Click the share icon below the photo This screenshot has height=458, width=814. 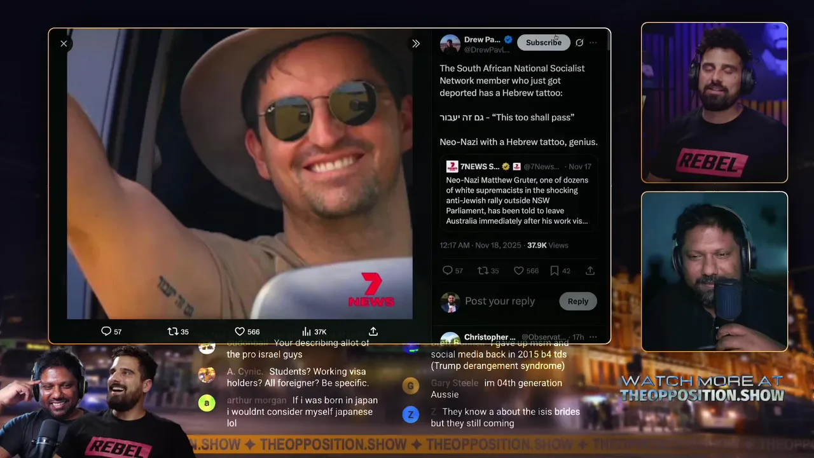[373, 331]
